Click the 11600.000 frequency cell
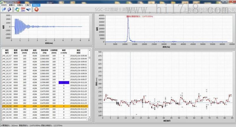This screenshot has height=127, width=236. click(45, 97)
